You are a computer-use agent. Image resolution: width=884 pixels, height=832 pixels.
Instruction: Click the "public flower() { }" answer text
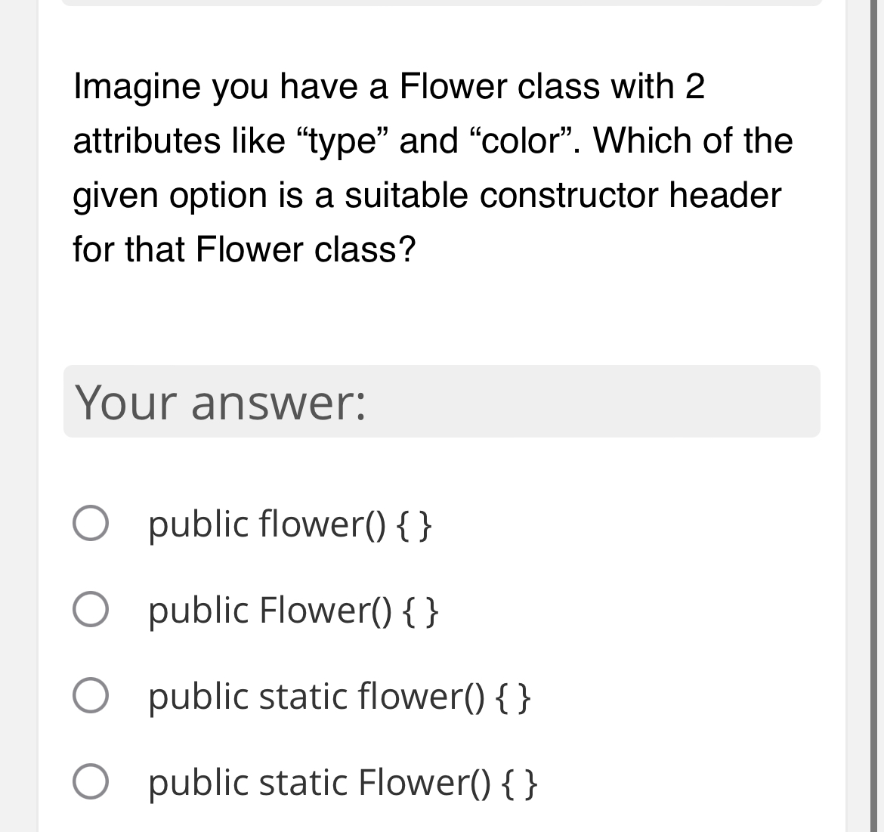point(289,524)
